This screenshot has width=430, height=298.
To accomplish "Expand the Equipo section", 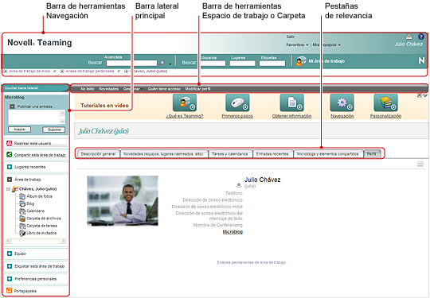I will point(10,253).
